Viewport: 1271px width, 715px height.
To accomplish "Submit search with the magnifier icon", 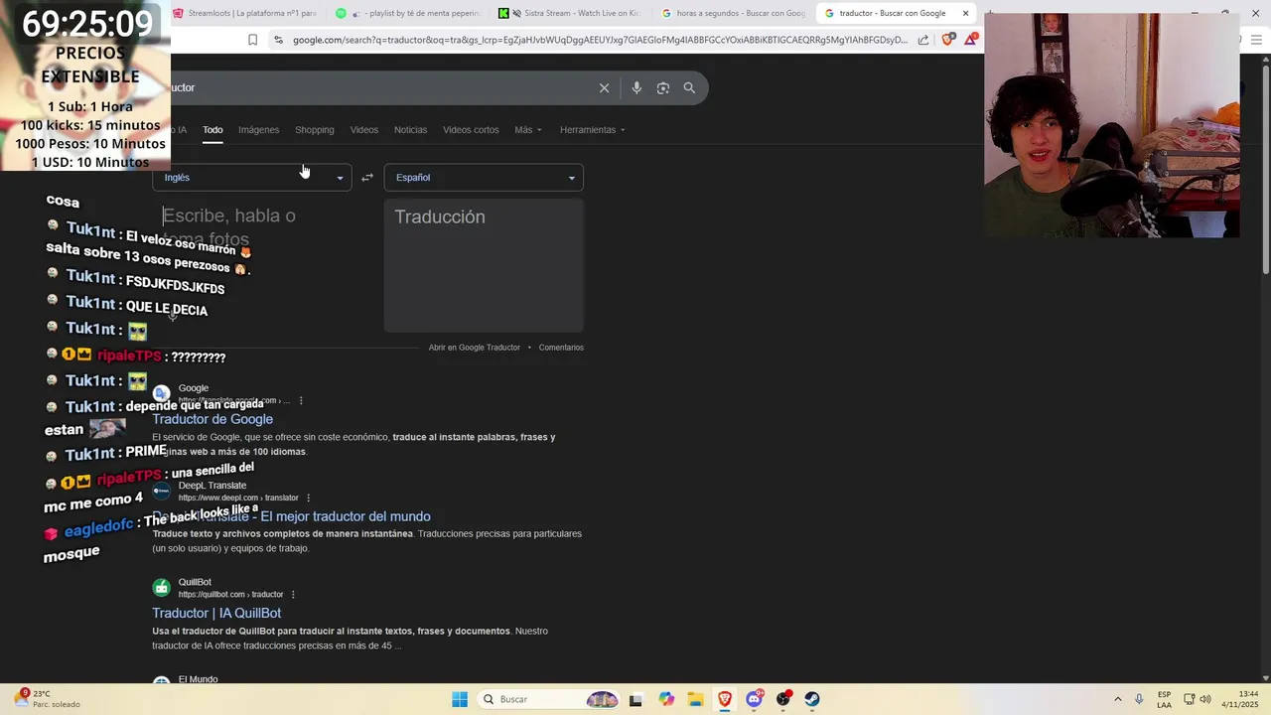I will click(x=689, y=87).
